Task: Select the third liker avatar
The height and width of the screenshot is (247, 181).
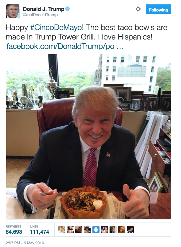Action: point(79,230)
